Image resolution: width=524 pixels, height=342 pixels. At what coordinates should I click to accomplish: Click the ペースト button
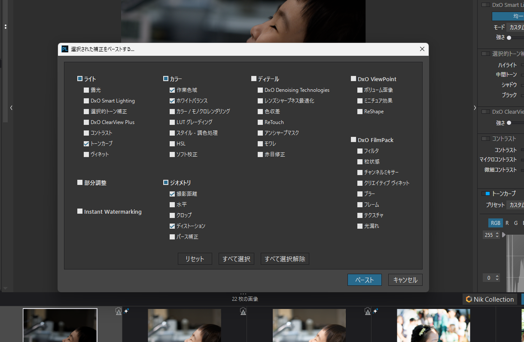click(364, 280)
